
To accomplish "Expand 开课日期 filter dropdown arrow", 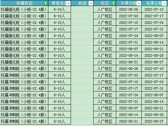I will pos(139,3).
